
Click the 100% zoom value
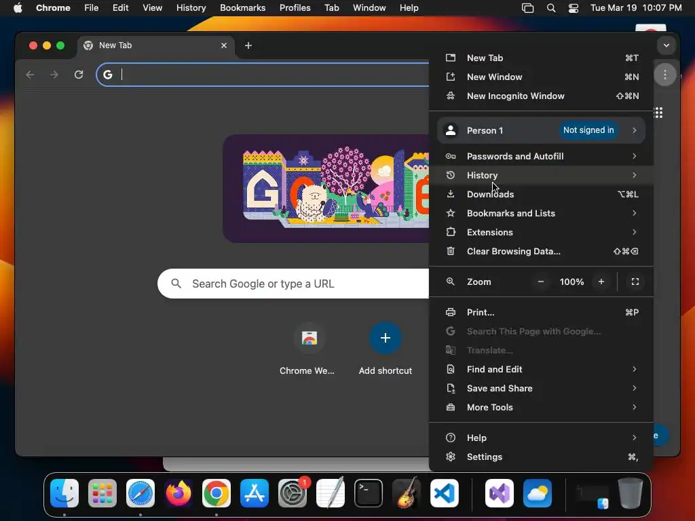[571, 282]
